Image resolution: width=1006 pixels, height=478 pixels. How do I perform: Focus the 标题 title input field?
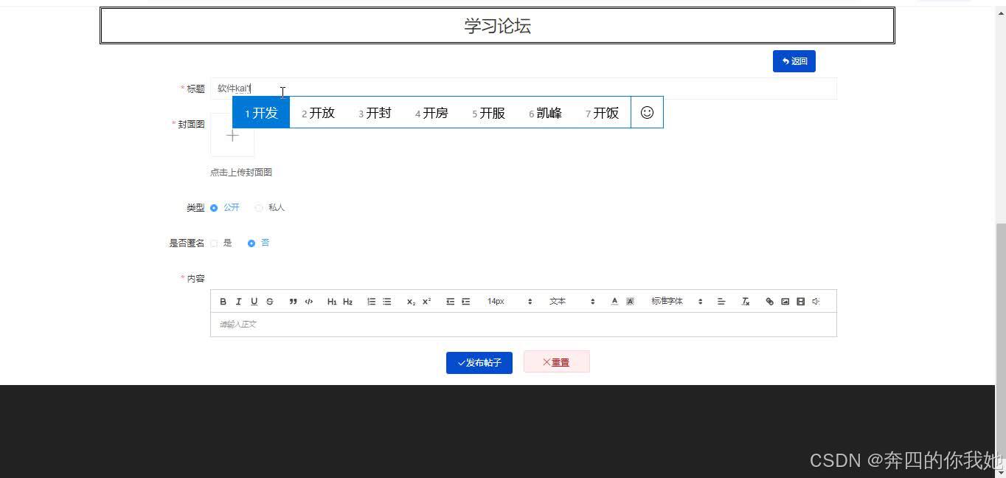click(524, 89)
